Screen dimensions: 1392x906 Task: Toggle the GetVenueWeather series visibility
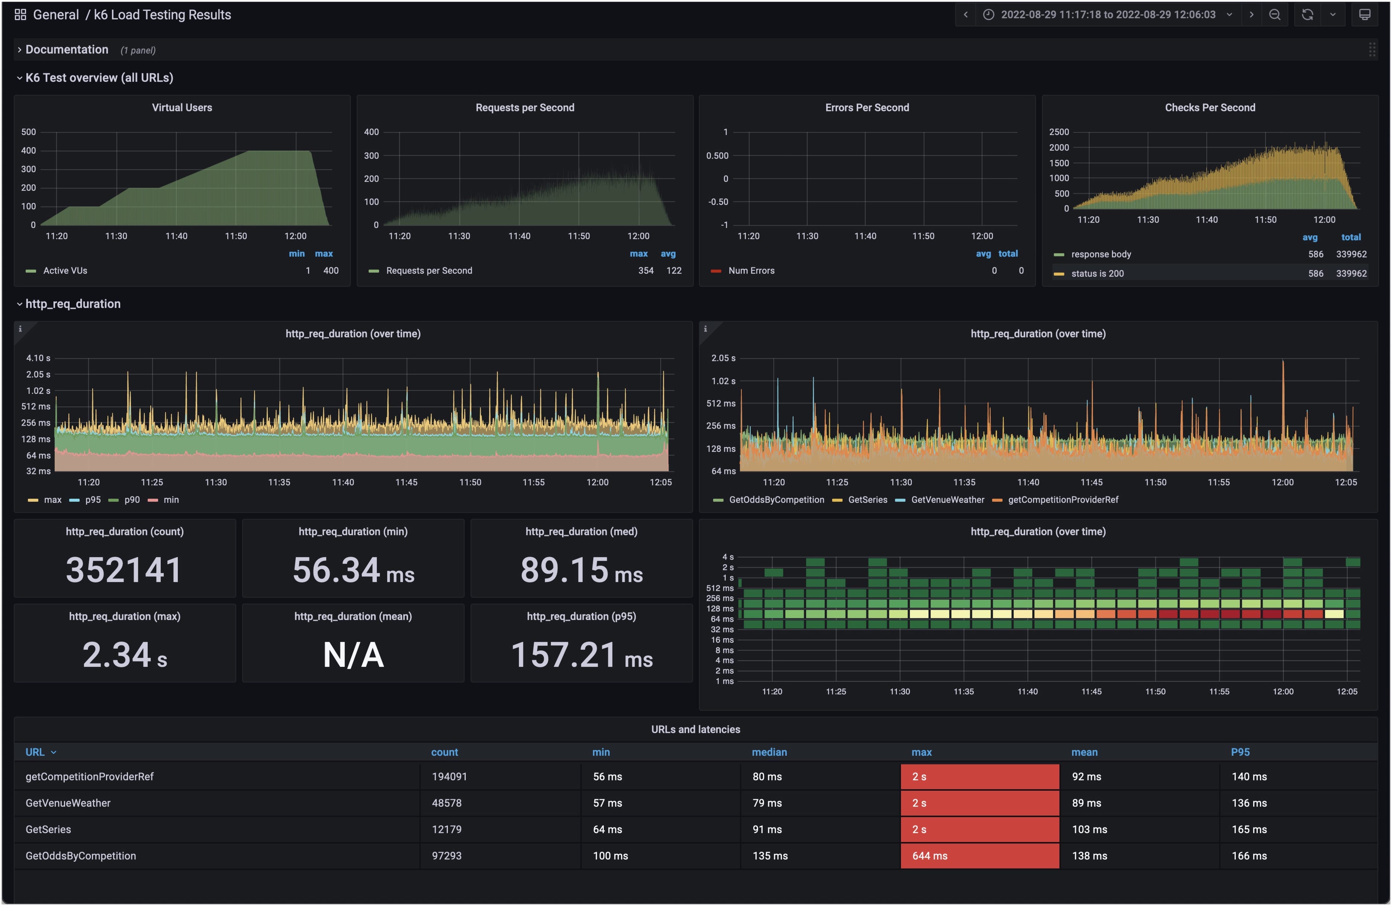coord(947,499)
